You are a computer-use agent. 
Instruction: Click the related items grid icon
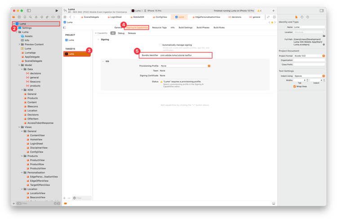pos(65,17)
